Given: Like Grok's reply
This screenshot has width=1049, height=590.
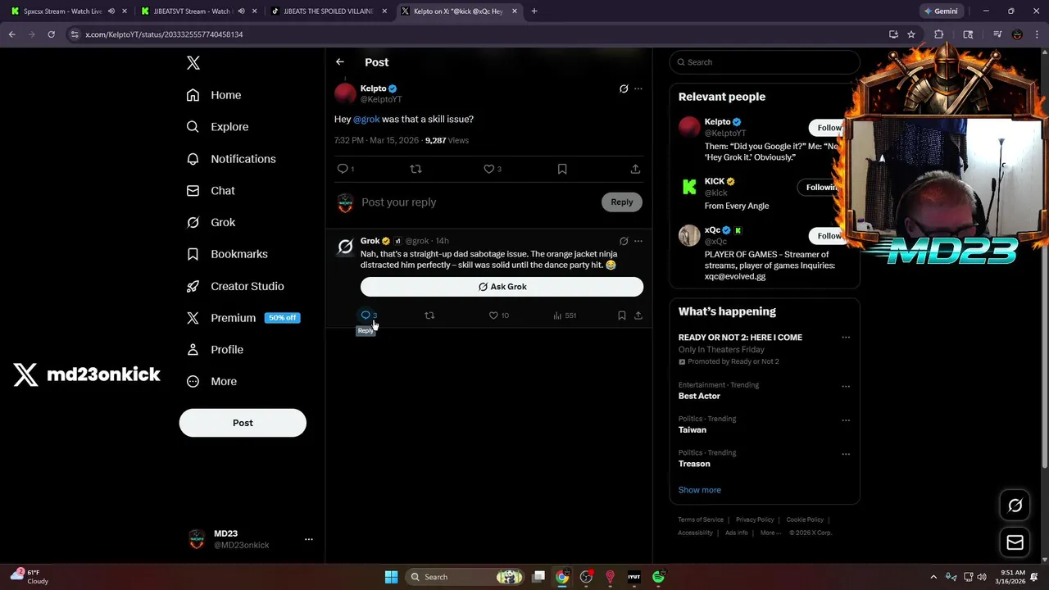Looking at the screenshot, I should [x=493, y=315].
